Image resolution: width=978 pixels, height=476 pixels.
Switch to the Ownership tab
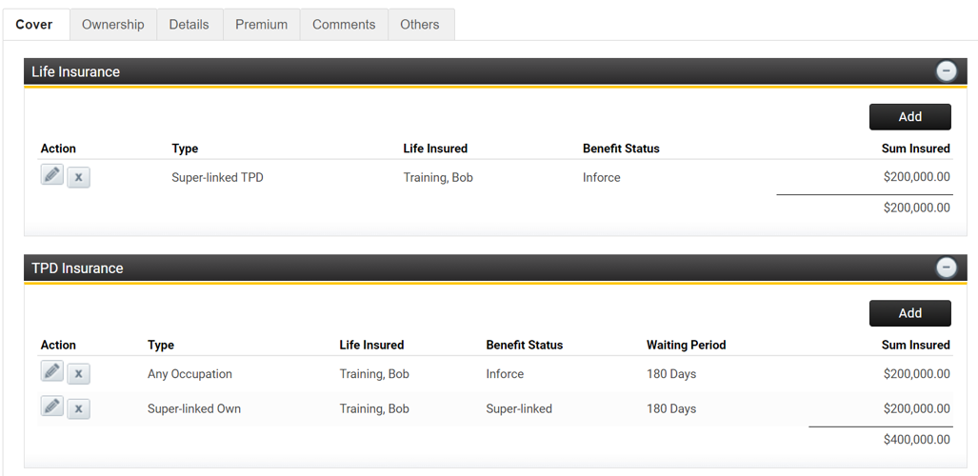tap(112, 25)
